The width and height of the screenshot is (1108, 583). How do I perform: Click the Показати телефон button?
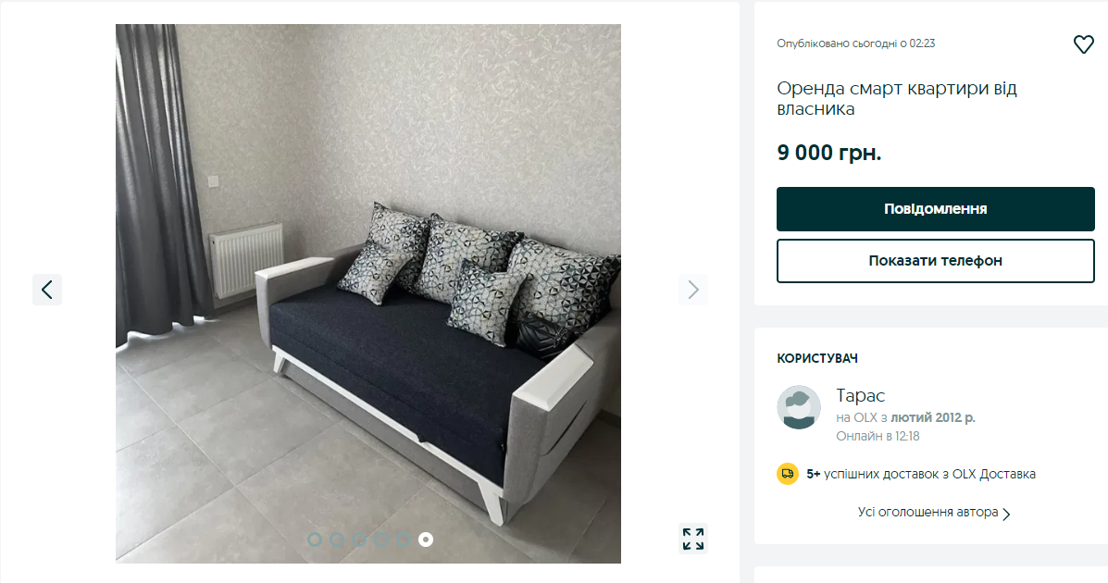point(936,261)
